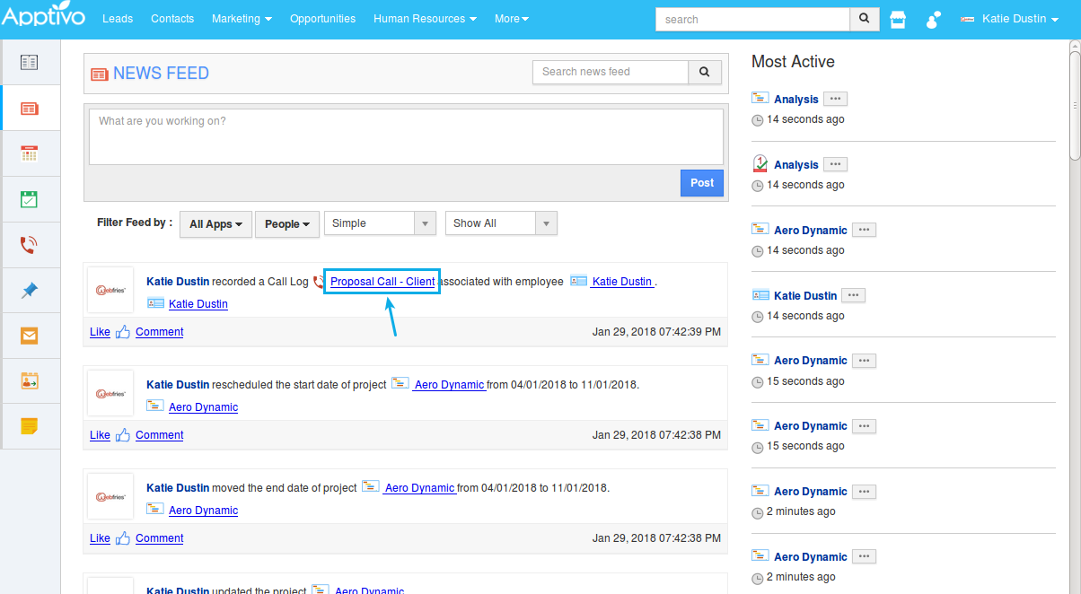Viewport: 1081px width, 594px height.
Task: Click Comment on rescheduled start date post
Action: pos(160,435)
